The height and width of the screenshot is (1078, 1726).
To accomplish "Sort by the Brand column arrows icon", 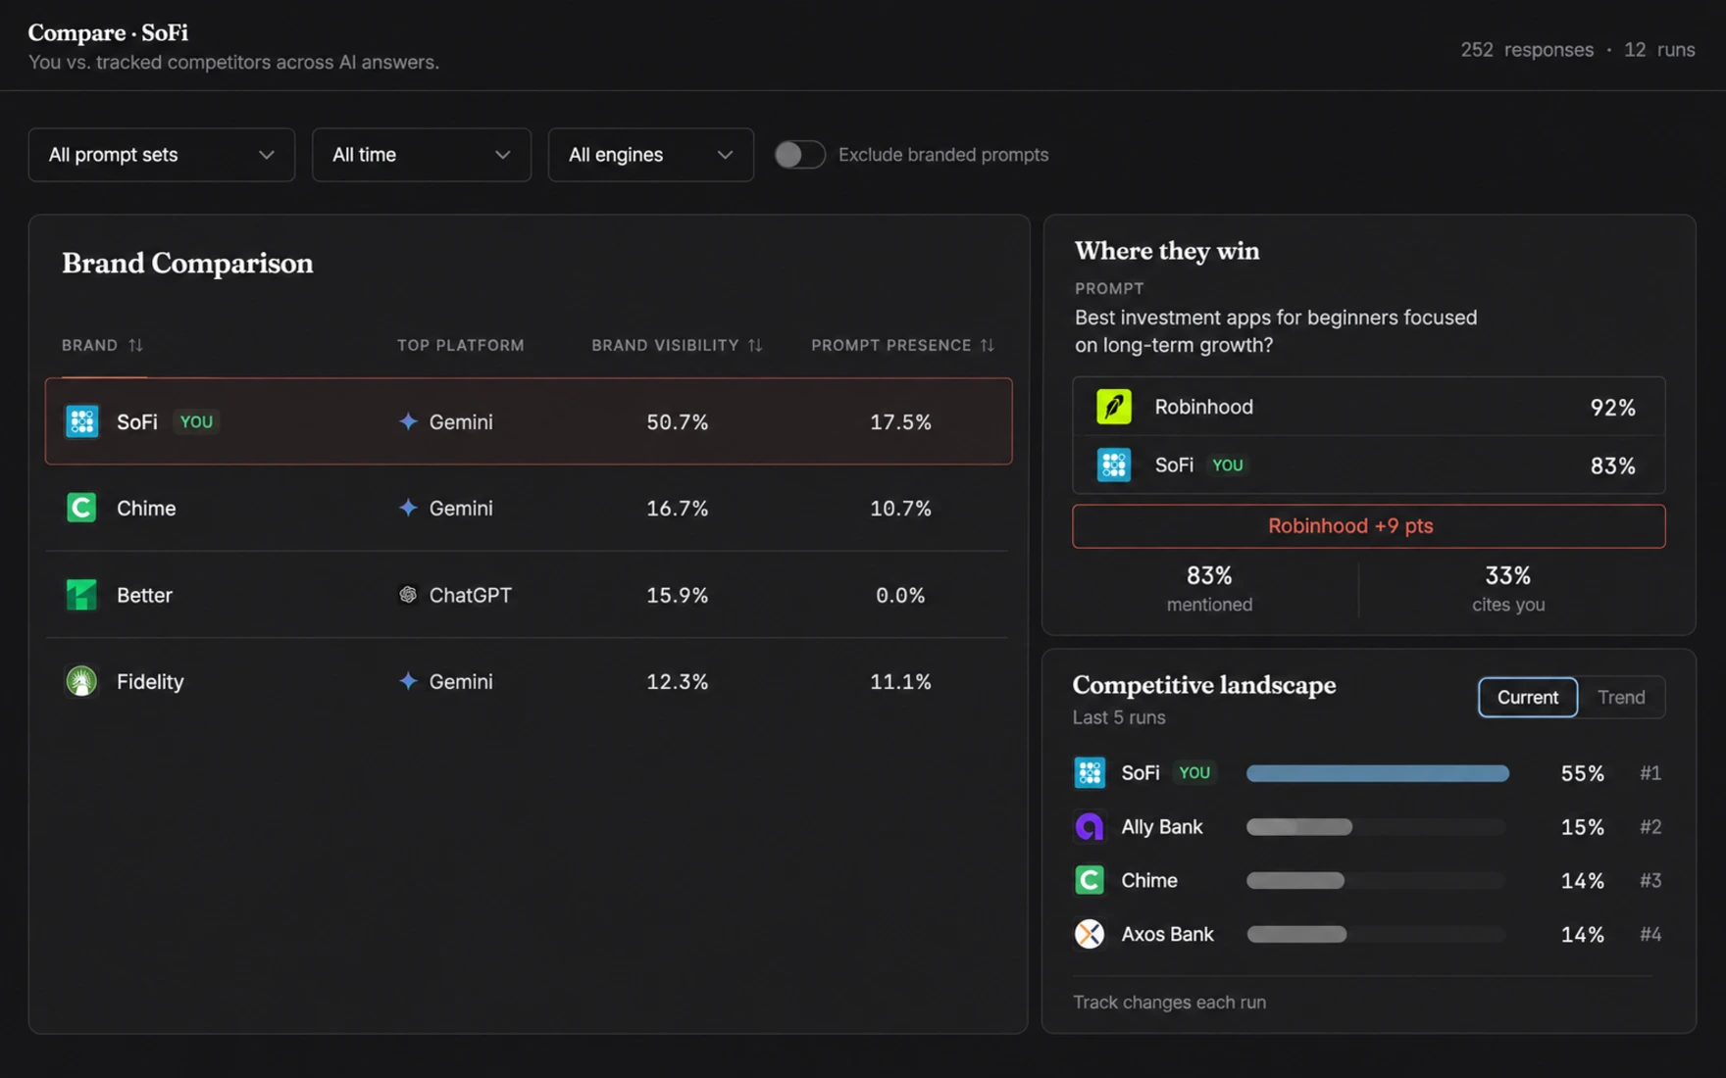I will coord(135,345).
